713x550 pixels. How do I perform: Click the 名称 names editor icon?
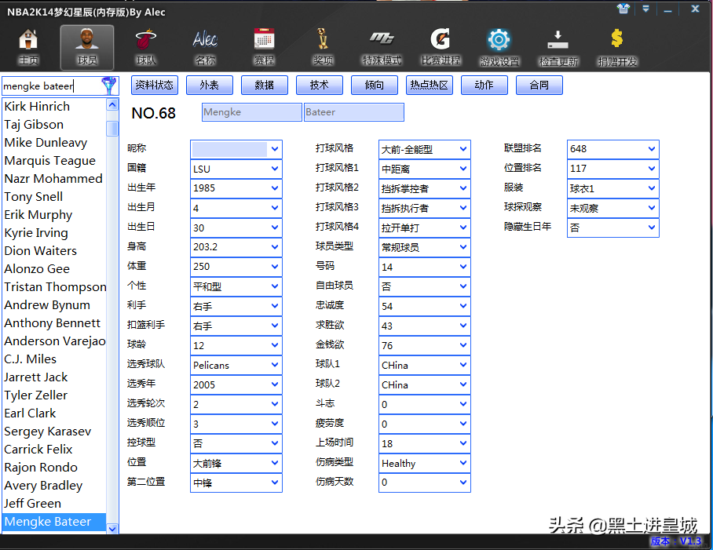[x=204, y=43]
